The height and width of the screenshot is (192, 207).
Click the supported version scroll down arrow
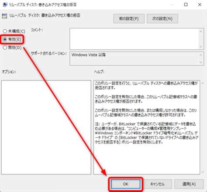[201, 63]
